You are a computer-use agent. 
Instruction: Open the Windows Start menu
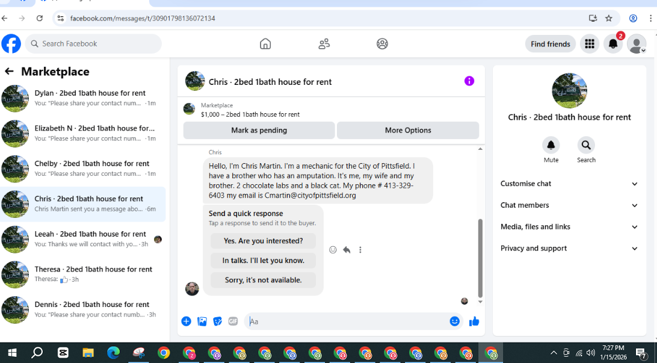12,353
